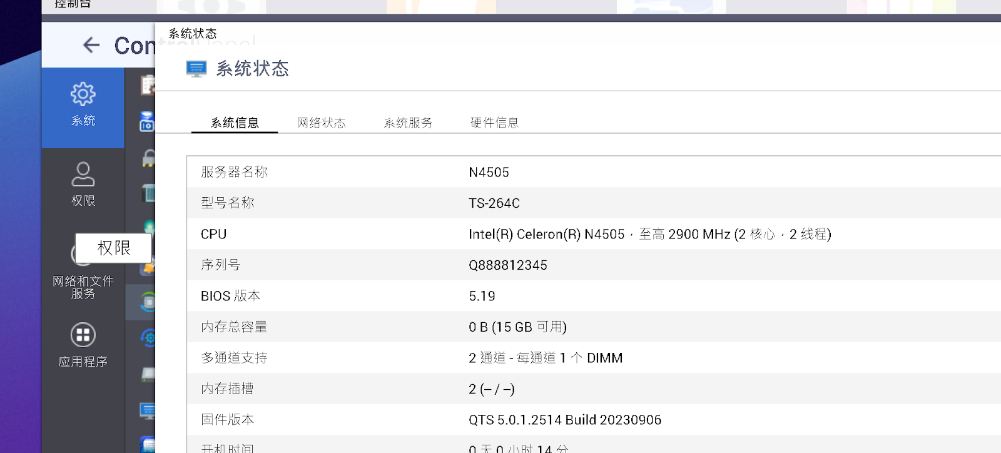
Task: Select server name value N4505
Action: click(x=489, y=172)
